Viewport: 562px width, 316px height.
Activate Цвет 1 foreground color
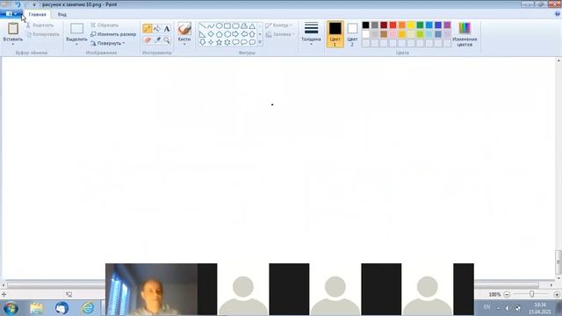point(335,34)
